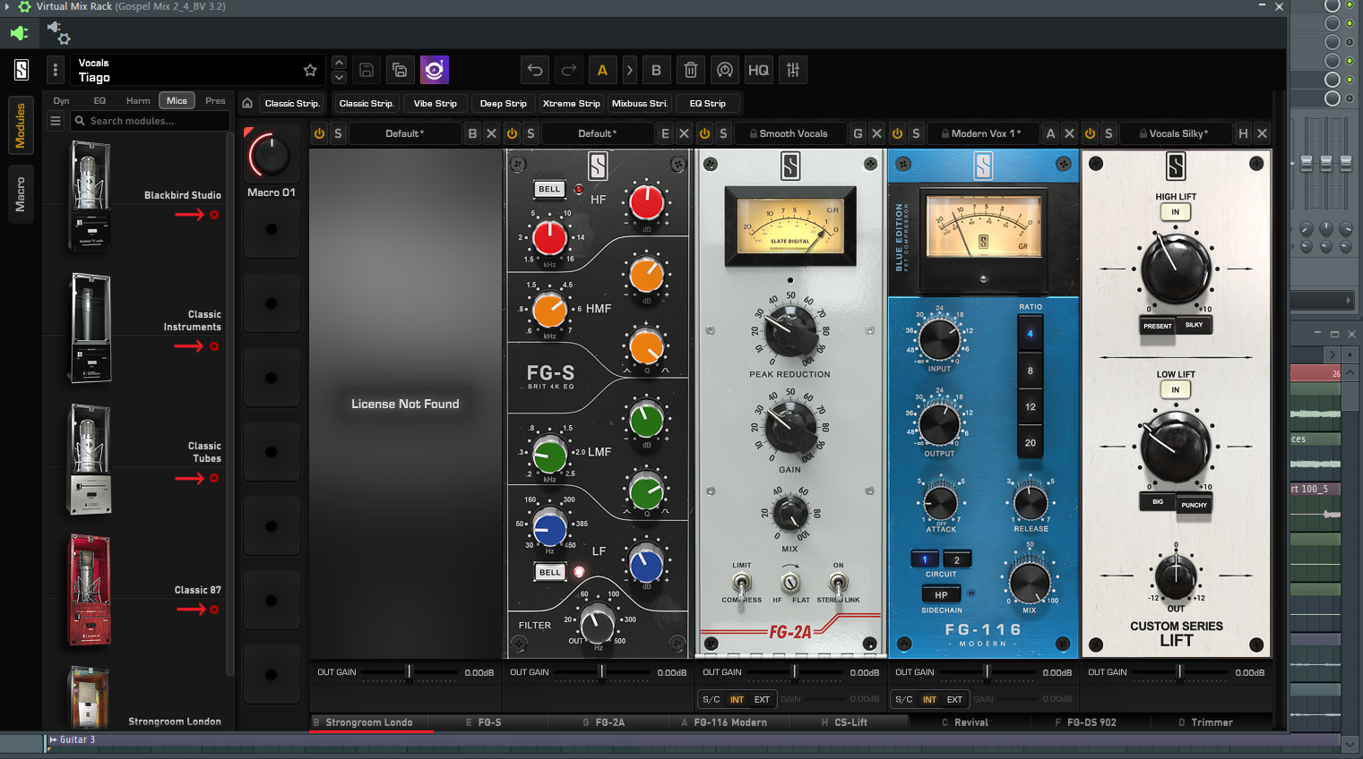
Task: Flip the FG-2A Stereo Link switch
Action: [x=837, y=583]
